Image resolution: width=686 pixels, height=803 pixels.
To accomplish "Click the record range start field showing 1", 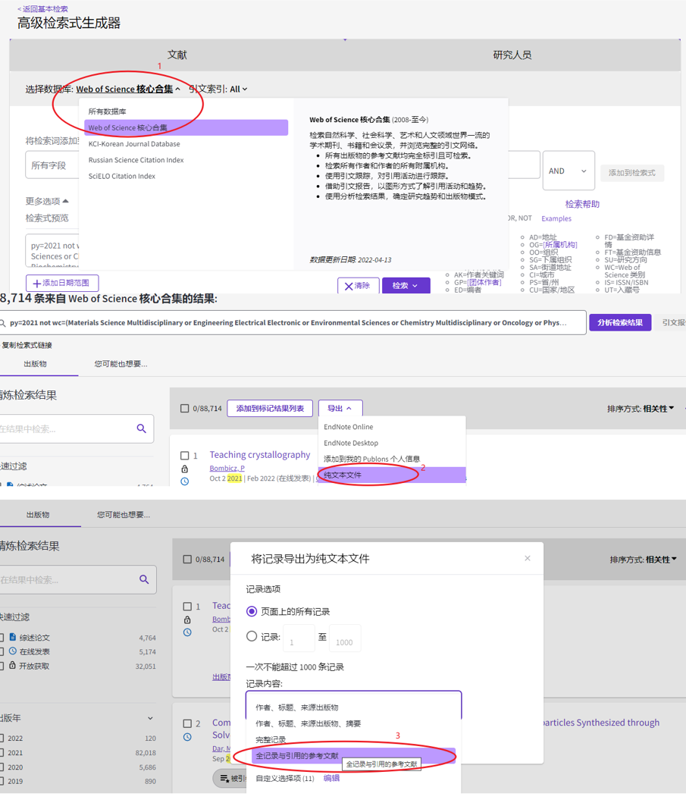I will click(299, 638).
